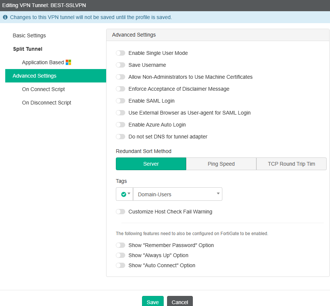The width and height of the screenshot is (330, 306).
Task: Click the Windows logo icon beside Application Based
Action: (68, 62)
